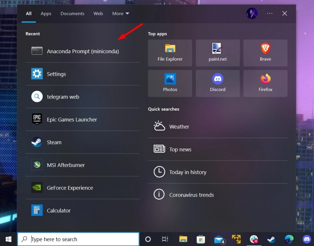The width and height of the screenshot is (314, 246).
Task: Open Anaconda Prompt (miniconda) from Recent
Action: click(82, 51)
